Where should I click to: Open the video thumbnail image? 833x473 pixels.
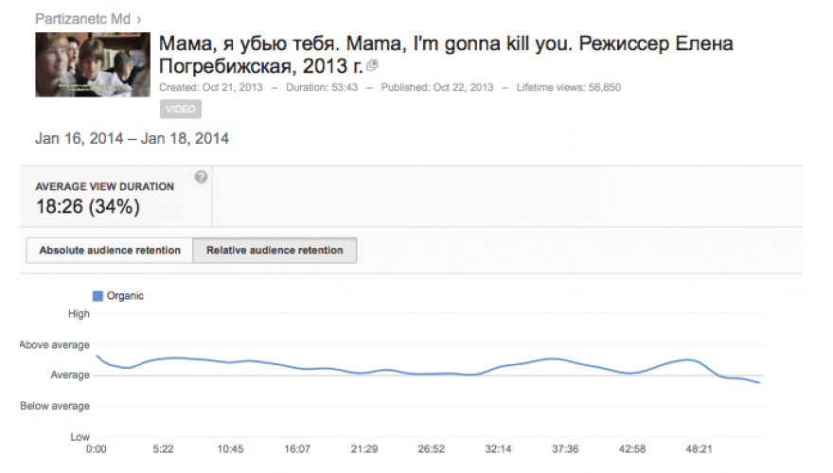93,64
